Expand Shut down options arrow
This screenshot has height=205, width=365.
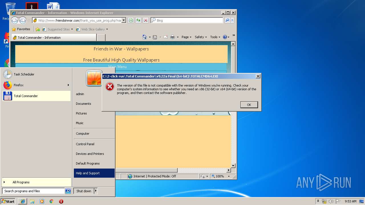click(96, 191)
